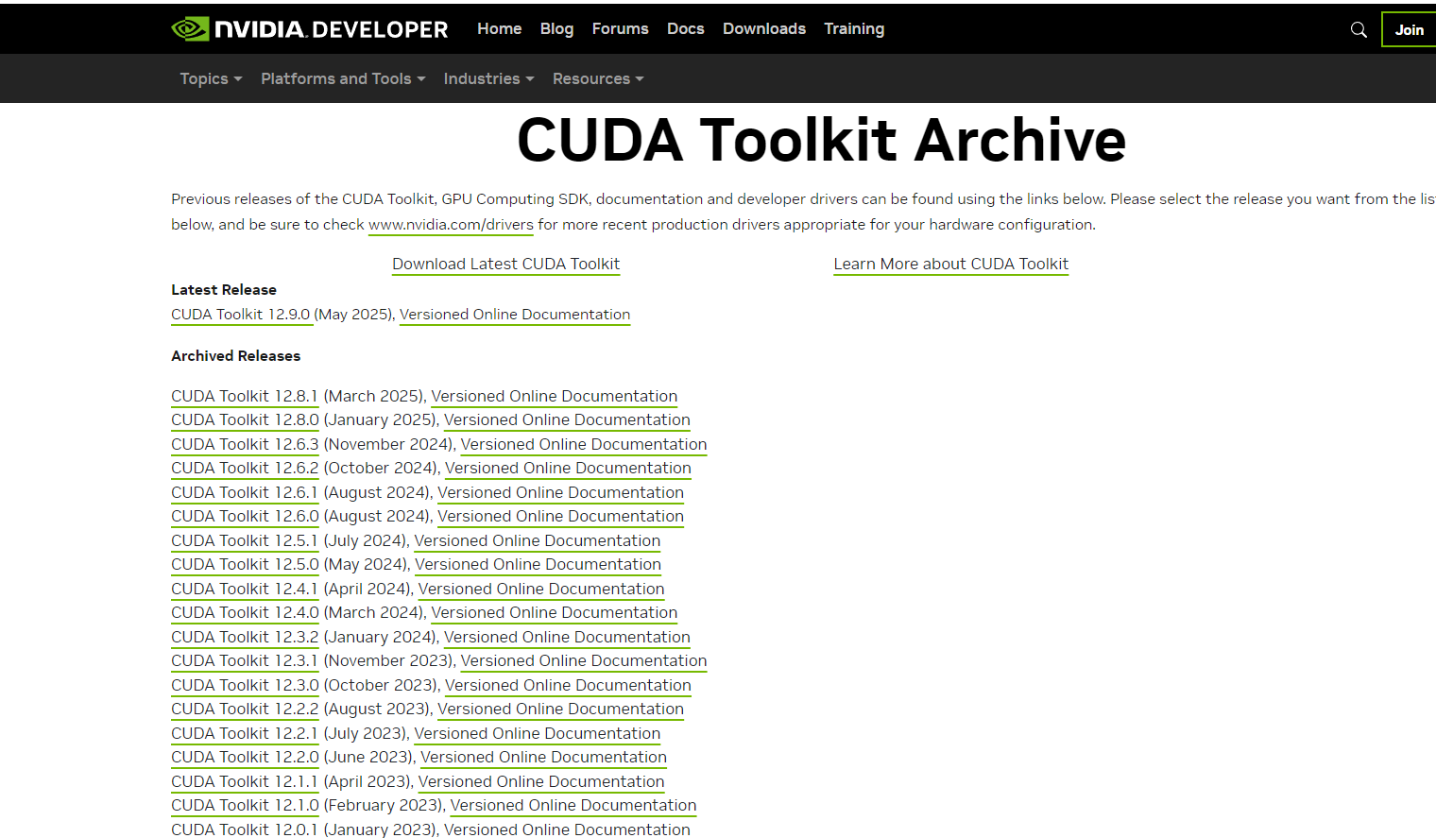Open documentation for 12.4.0 March 2024

[555, 612]
